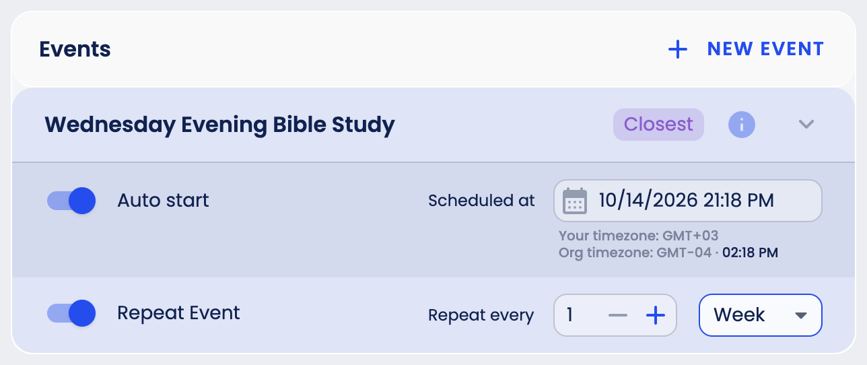Click the 10/14/2026 21:18 PM date field
This screenshot has height=365, width=867.
pyautogui.click(x=688, y=201)
